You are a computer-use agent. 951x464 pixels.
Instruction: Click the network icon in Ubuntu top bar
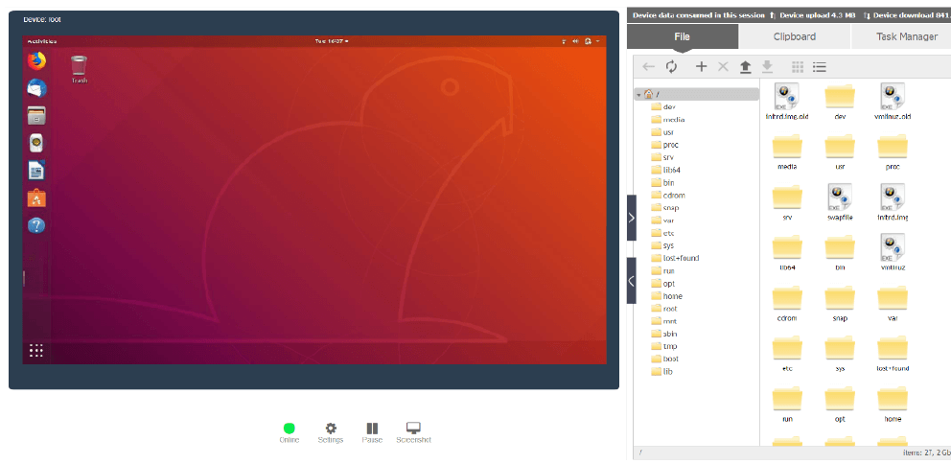[564, 41]
